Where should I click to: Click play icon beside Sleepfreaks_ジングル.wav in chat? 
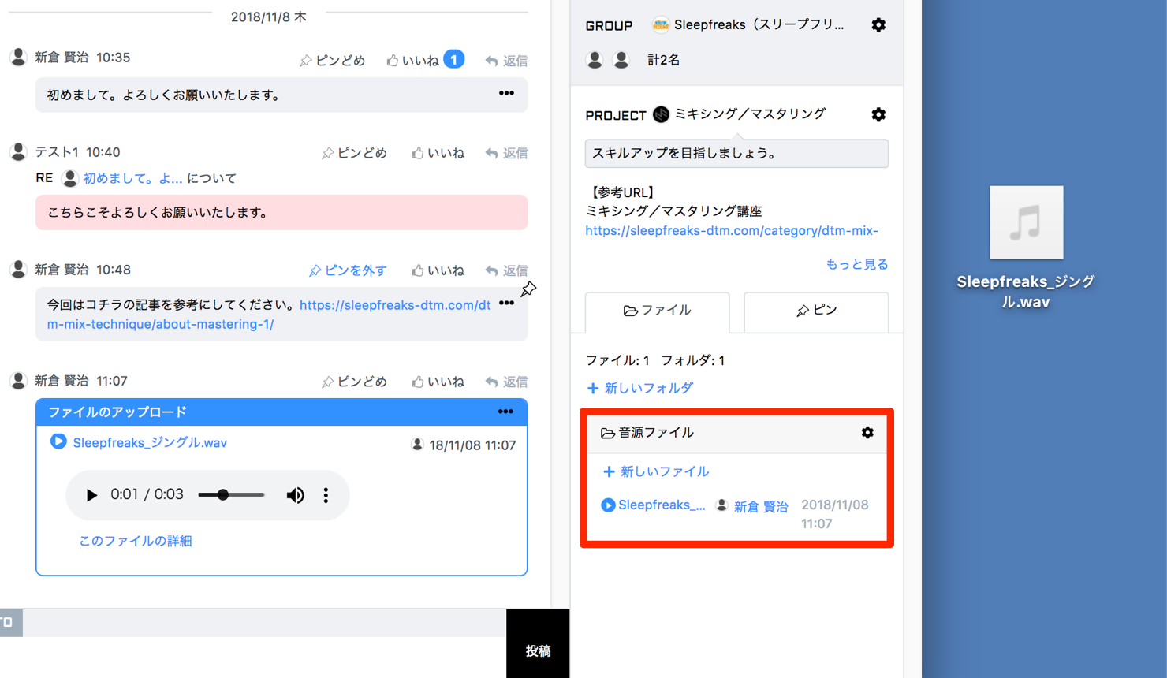coord(58,441)
